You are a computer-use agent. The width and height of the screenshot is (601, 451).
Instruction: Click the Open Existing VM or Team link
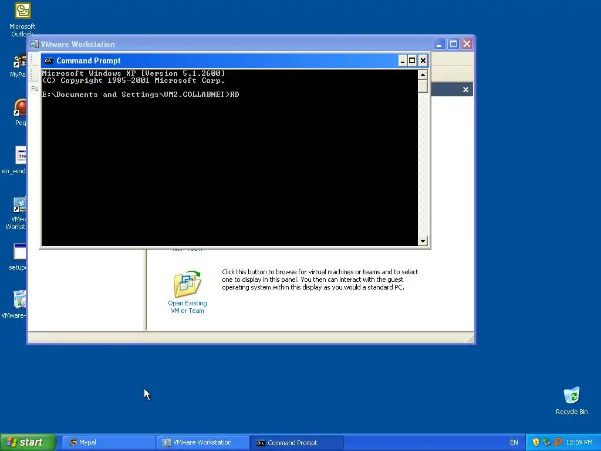pyautogui.click(x=187, y=307)
